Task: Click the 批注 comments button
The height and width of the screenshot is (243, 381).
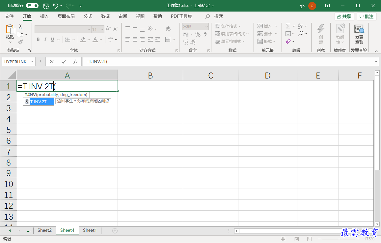Action: click(x=367, y=16)
